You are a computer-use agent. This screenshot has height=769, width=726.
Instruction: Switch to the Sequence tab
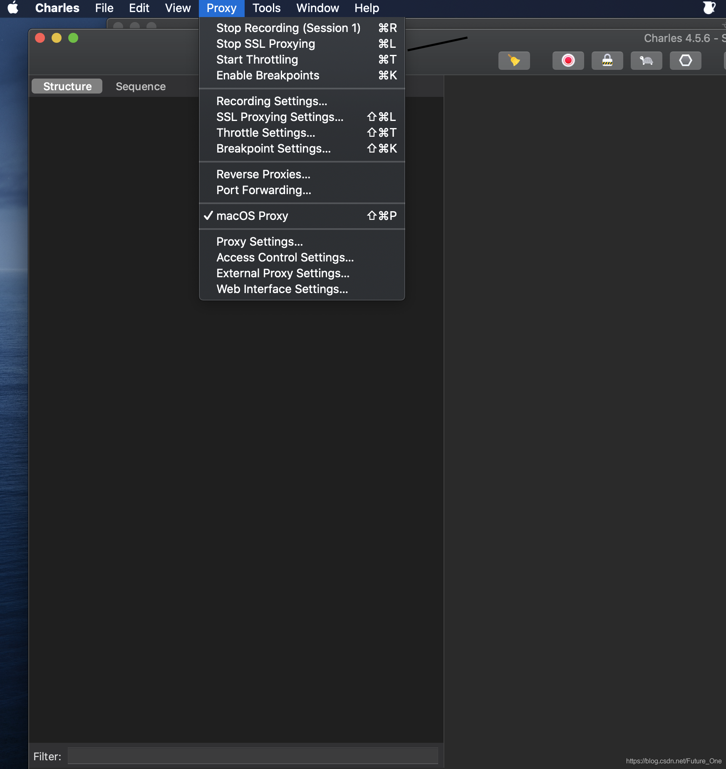click(x=141, y=86)
